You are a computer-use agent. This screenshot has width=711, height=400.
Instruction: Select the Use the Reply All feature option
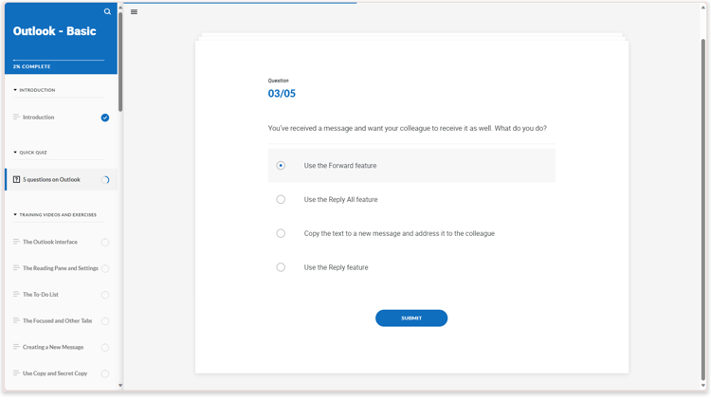pos(281,200)
